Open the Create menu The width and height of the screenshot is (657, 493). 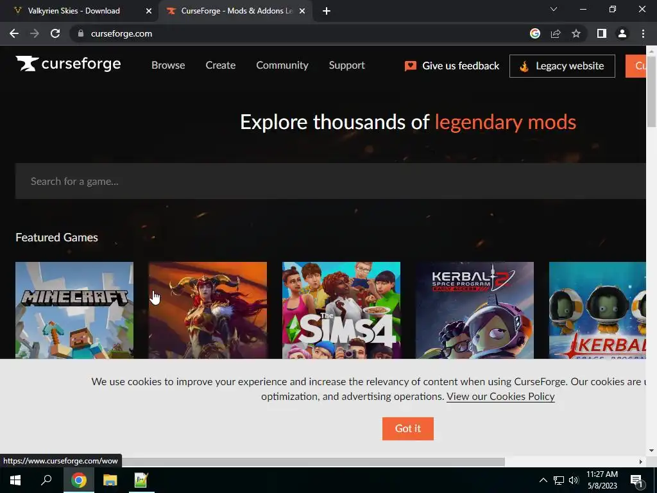click(221, 65)
